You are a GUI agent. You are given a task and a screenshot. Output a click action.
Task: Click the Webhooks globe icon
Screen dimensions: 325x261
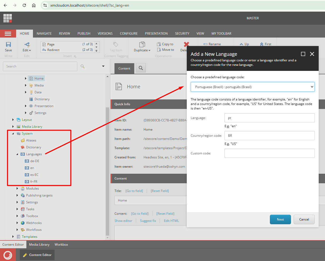coord(23,223)
